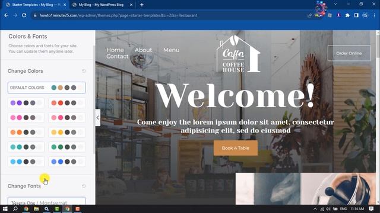
Task: Open the notification center icon
Action: click(x=371, y=209)
